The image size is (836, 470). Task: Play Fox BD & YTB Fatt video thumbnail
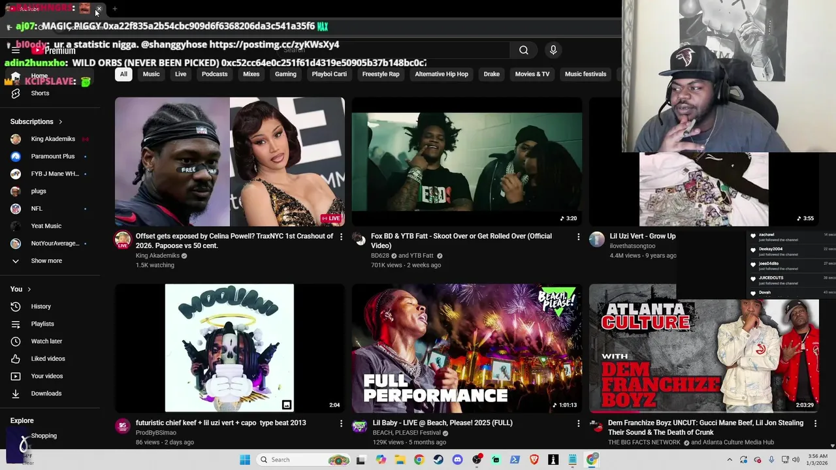point(467,162)
